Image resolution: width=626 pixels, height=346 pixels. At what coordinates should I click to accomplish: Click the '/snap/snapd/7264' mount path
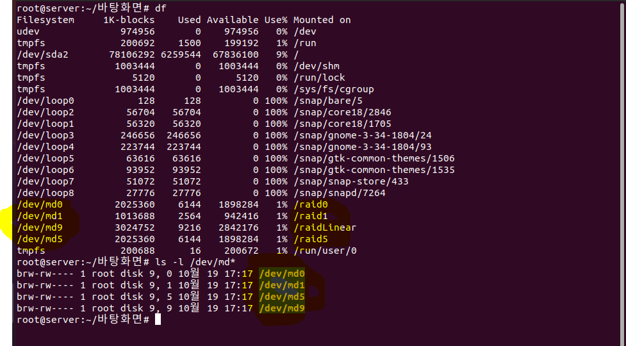pos(340,193)
